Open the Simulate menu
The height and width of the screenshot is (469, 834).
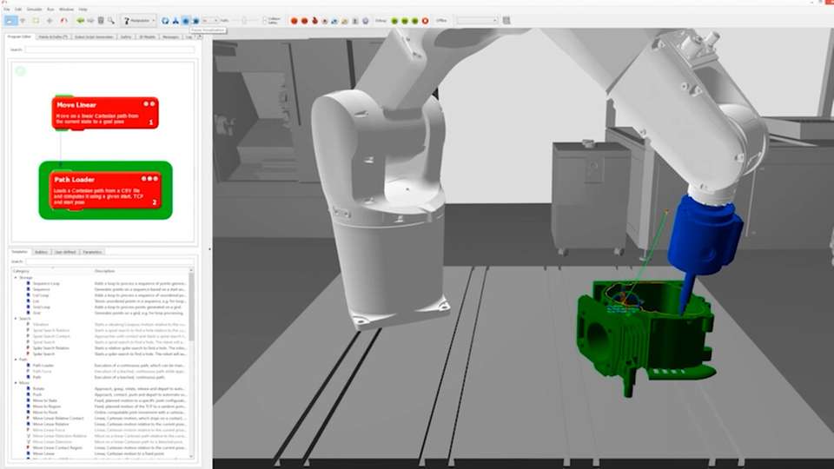34,10
